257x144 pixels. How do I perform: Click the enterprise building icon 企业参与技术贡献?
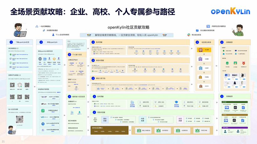pyautogui.click(x=132, y=102)
